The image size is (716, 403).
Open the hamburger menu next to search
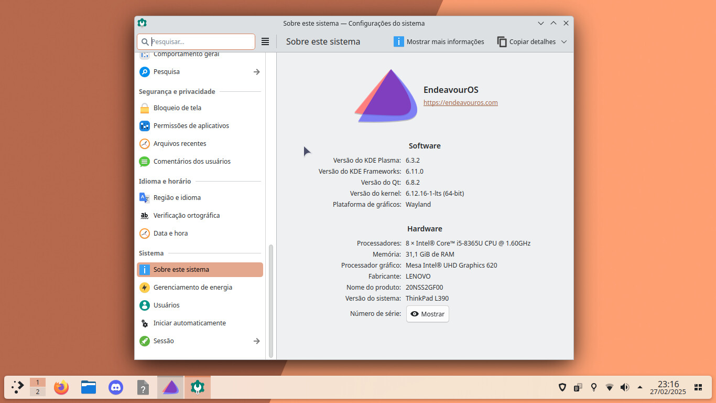[265, 41]
